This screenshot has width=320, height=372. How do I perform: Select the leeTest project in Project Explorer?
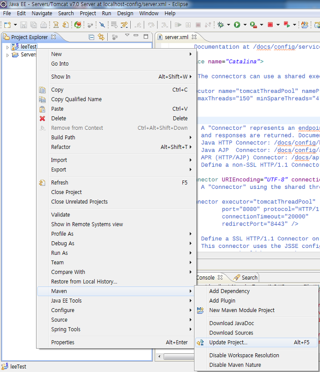(29, 47)
